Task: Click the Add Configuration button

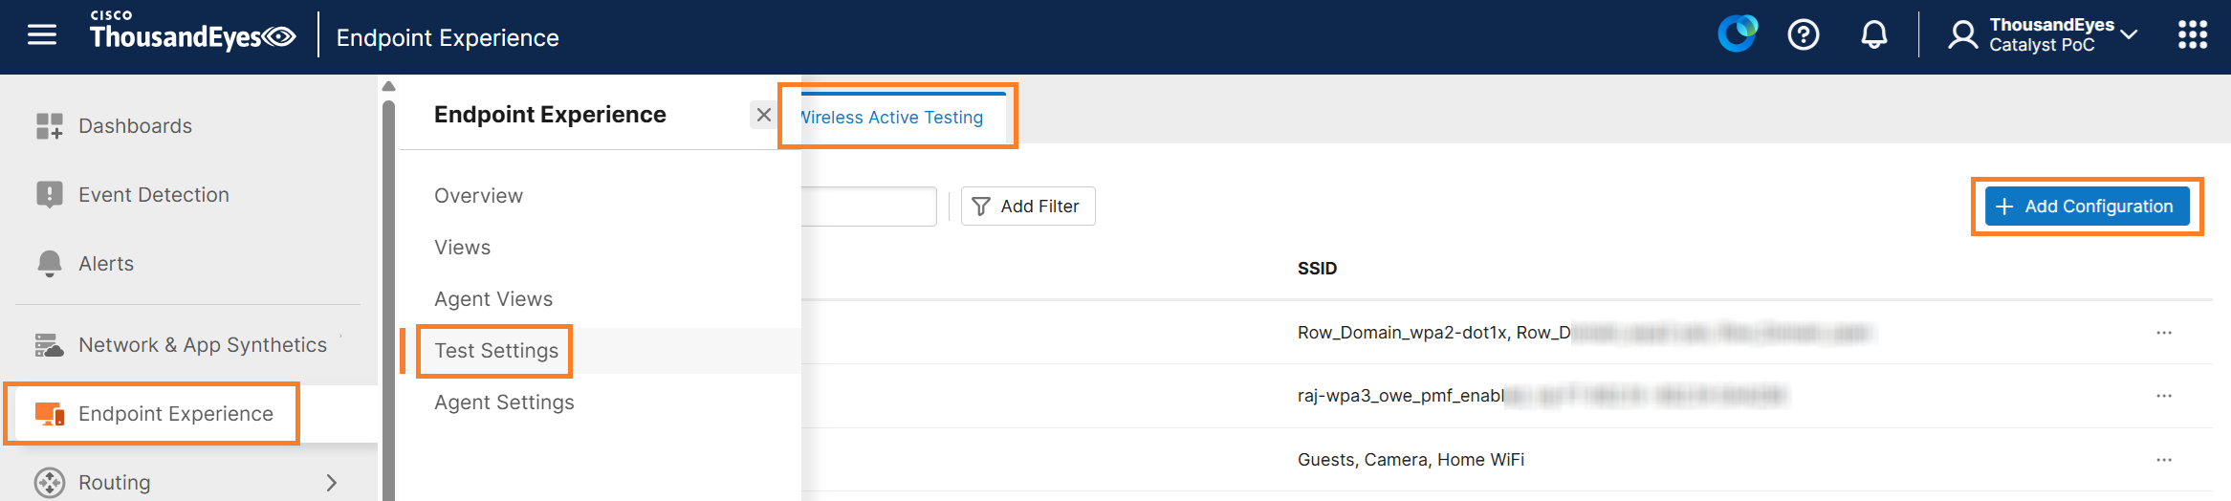Action: click(2087, 207)
